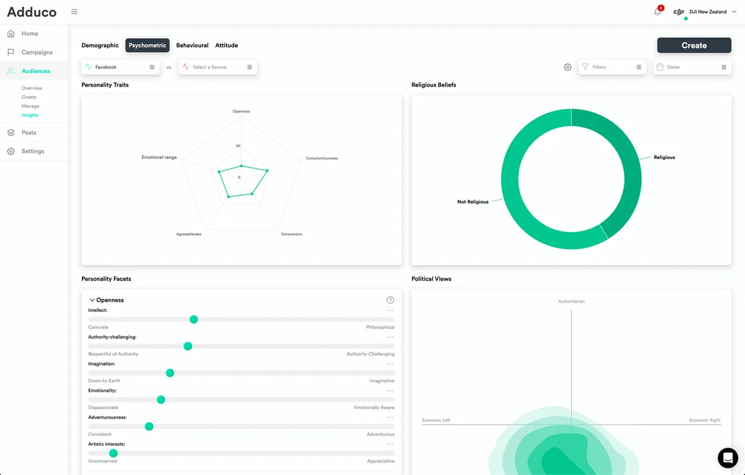Click the Home icon in sidebar

11,34
